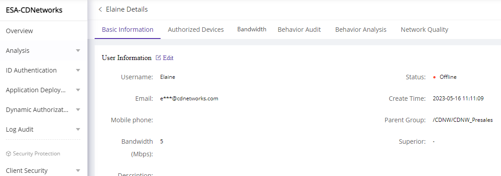Click the create time 2023-05-16 11:11:09
This screenshot has width=501, height=176.
click(458, 99)
